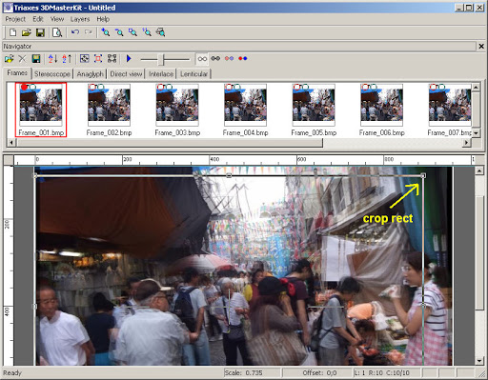Toggle red circle marker on Frame_006 thumbnail
Viewport: 488px width, 380px height.
[x=365, y=87]
